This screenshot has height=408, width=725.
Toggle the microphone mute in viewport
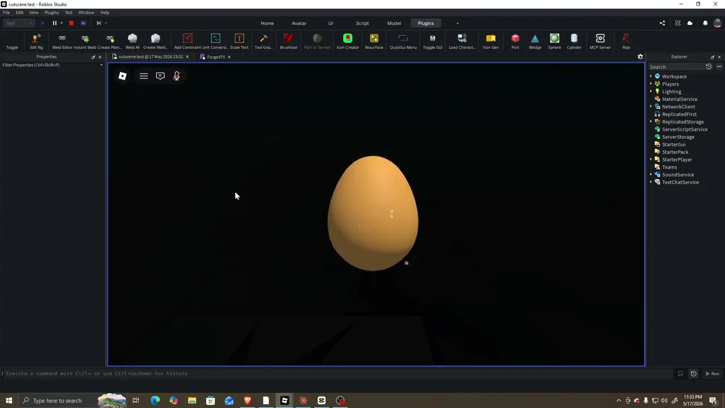[x=177, y=76]
